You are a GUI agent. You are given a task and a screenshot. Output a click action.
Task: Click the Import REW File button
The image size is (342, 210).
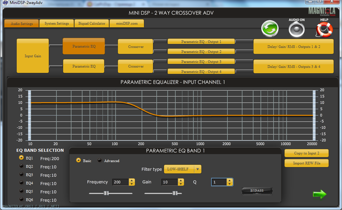tap(307, 163)
